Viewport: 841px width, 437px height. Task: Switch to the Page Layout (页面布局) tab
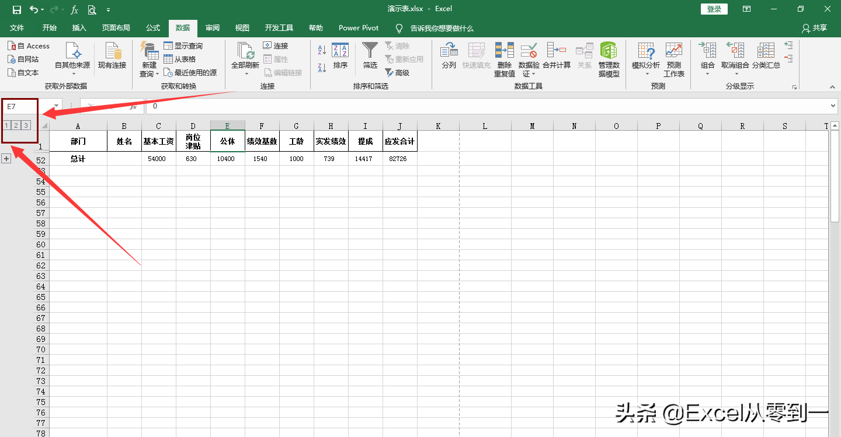[x=116, y=28]
